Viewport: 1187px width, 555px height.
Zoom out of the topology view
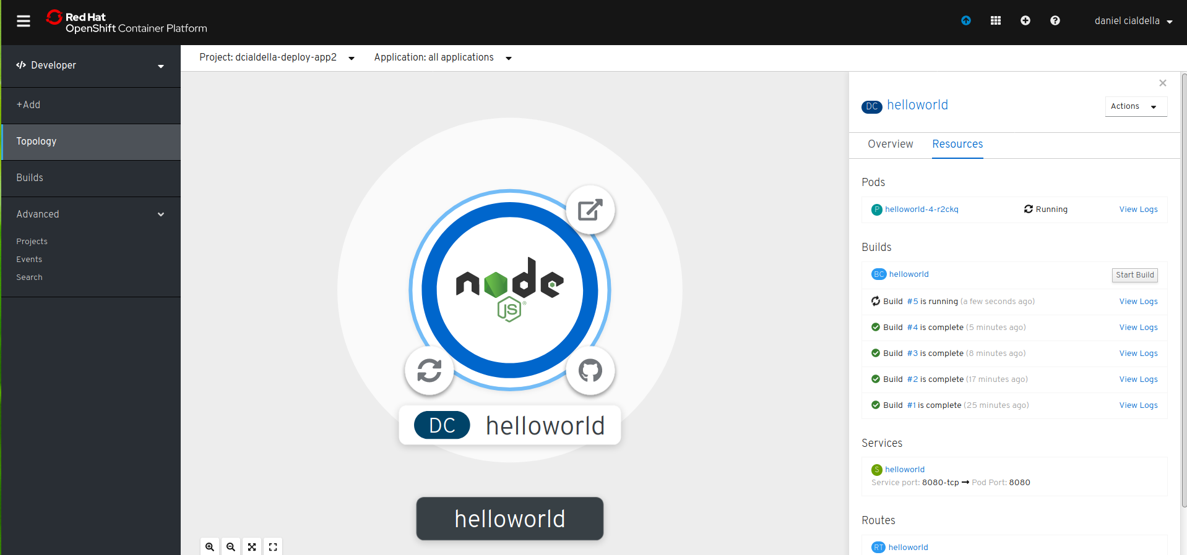[231, 547]
